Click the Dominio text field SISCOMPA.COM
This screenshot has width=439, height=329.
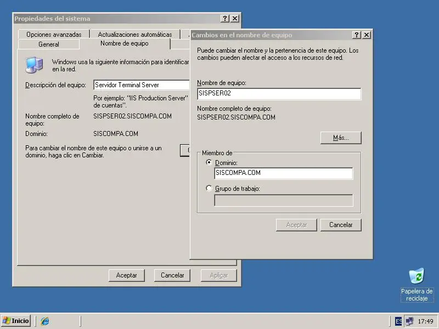click(284, 173)
